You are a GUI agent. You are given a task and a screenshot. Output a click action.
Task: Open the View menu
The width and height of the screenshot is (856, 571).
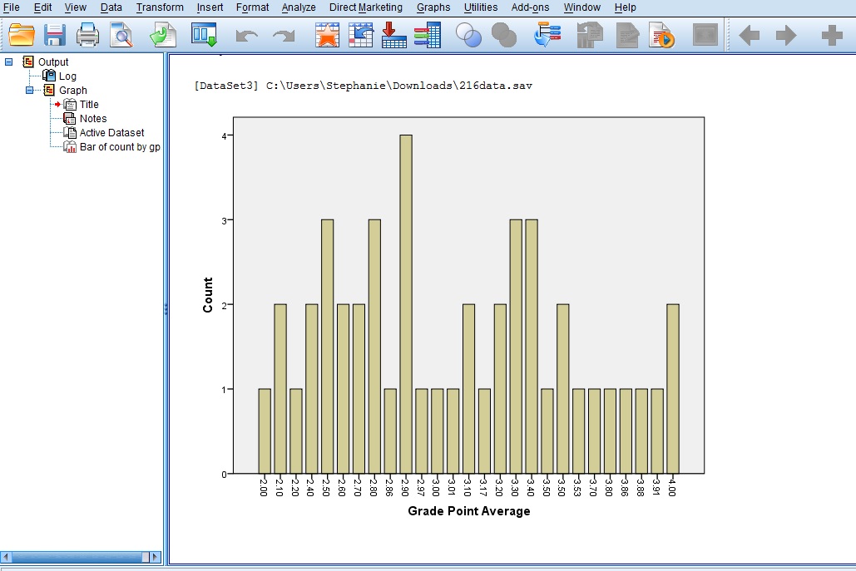point(76,7)
